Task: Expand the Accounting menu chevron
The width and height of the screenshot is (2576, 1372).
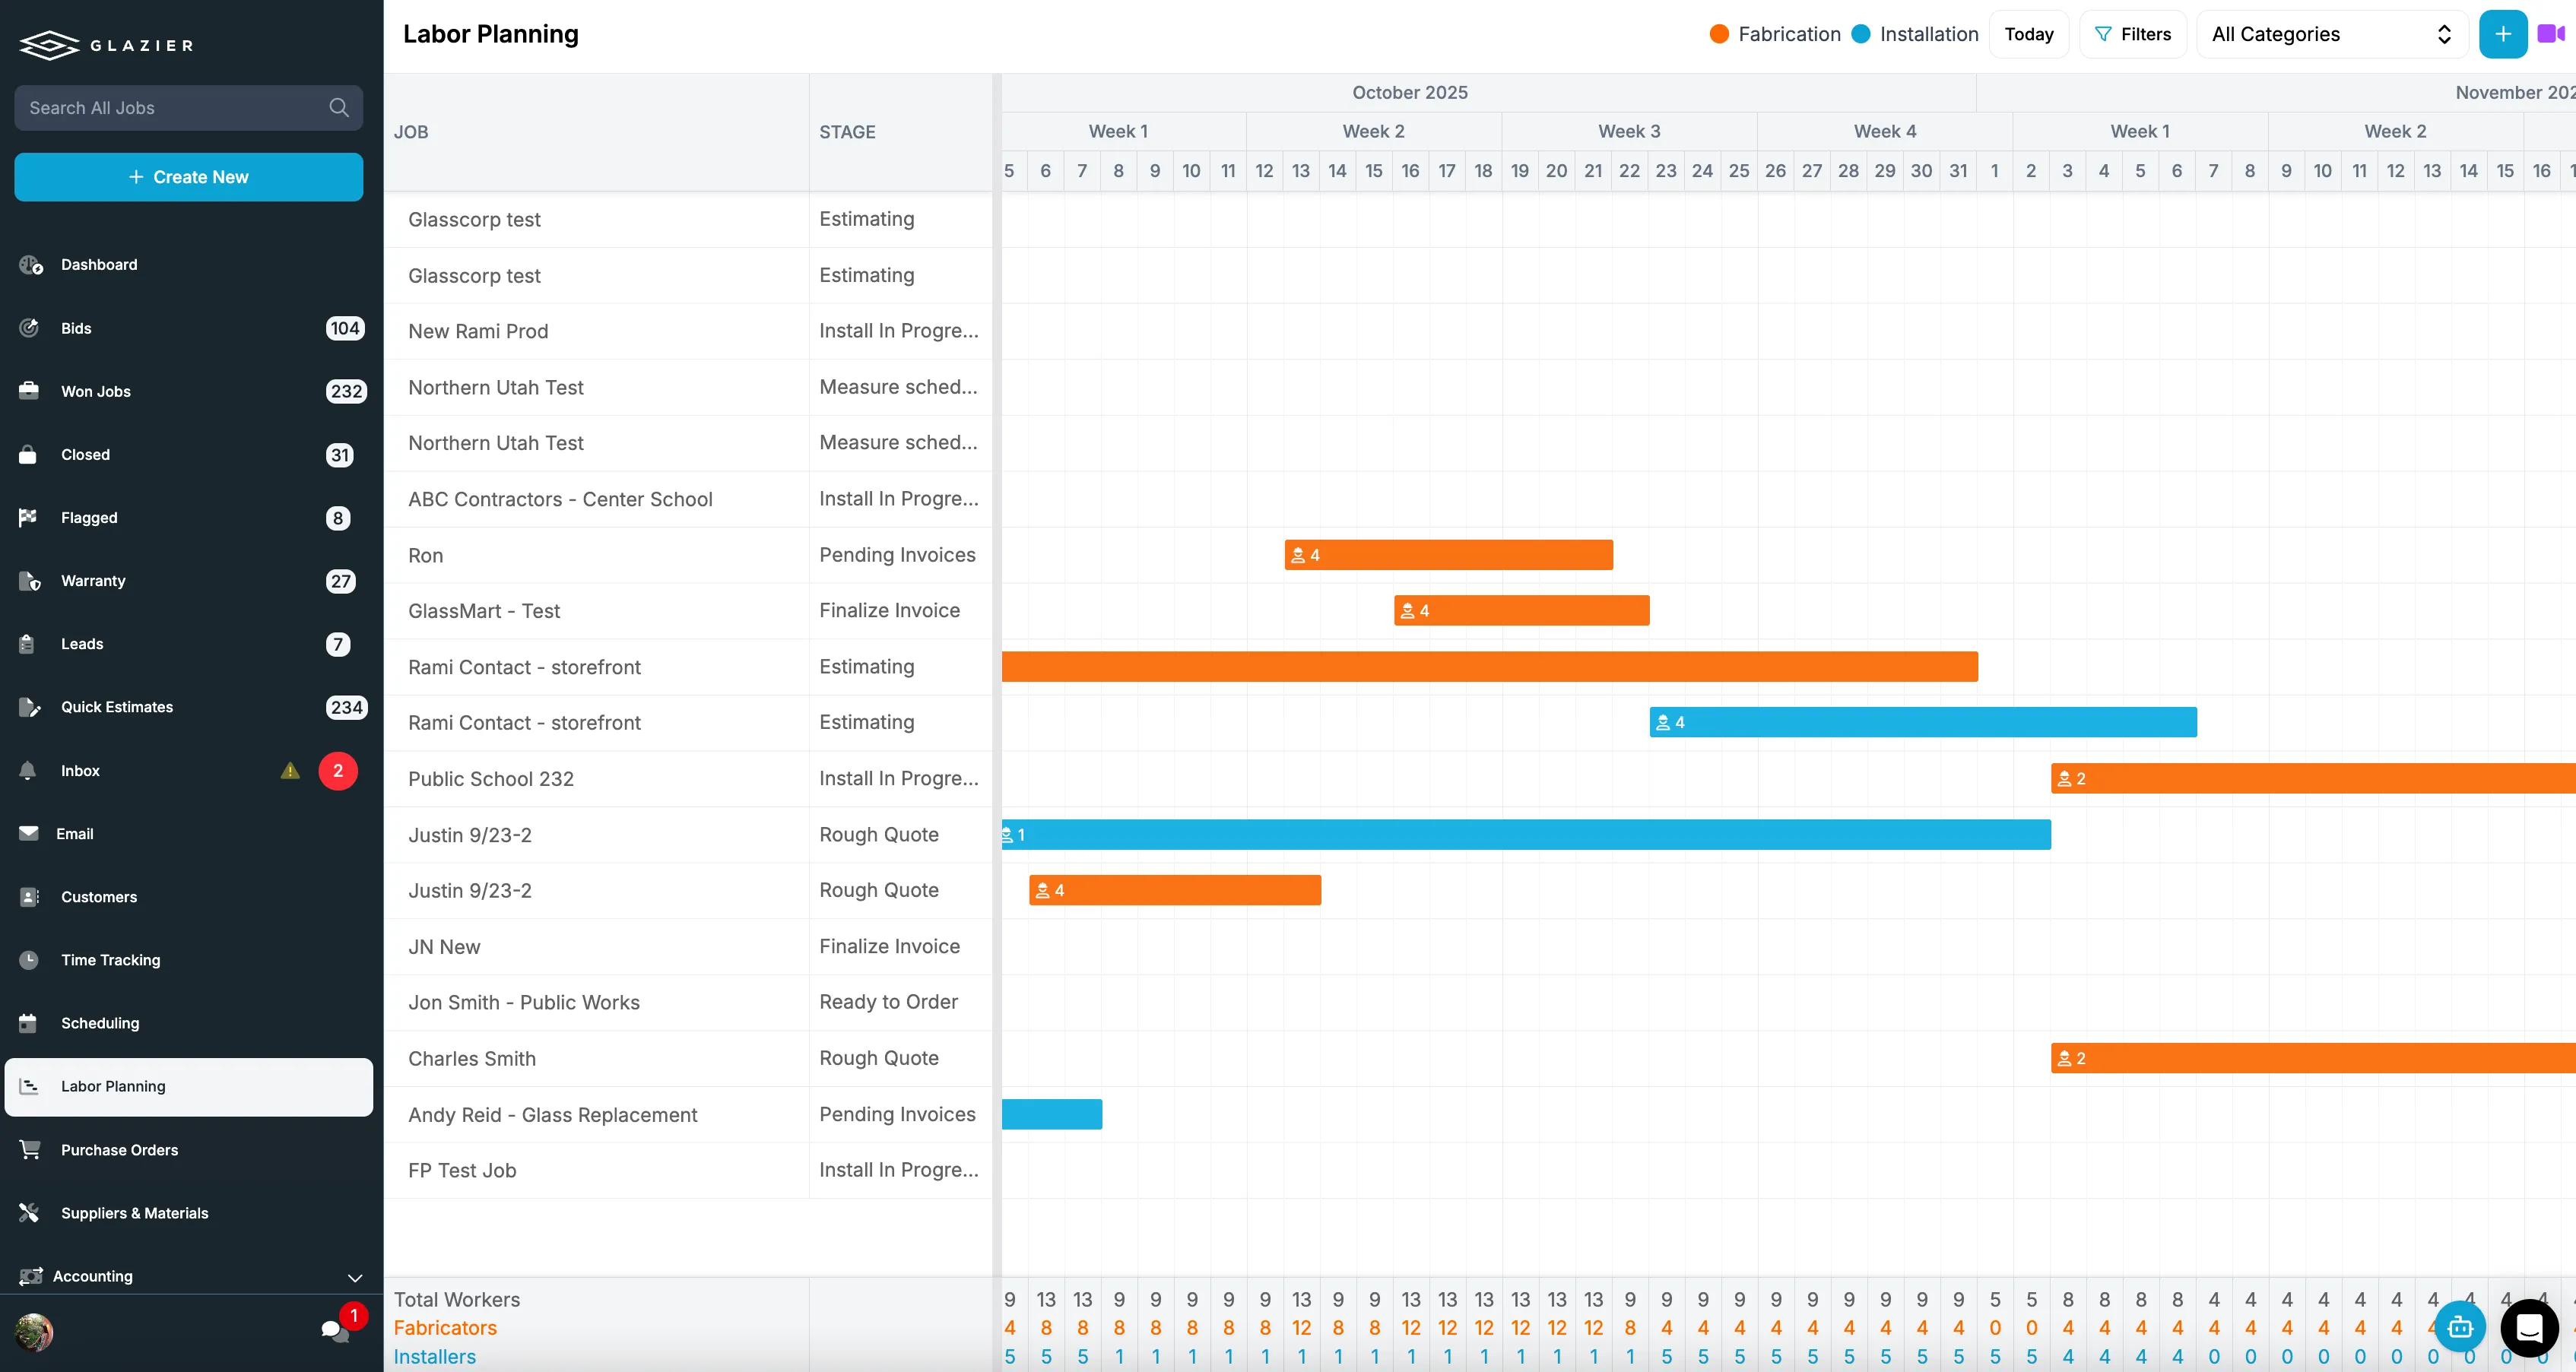Action: point(354,1277)
